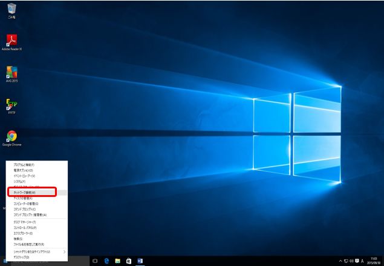Open Microsoft Edge from the taskbar
Screen dimensions: 384x266
pyautogui.click(x=106, y=261)
